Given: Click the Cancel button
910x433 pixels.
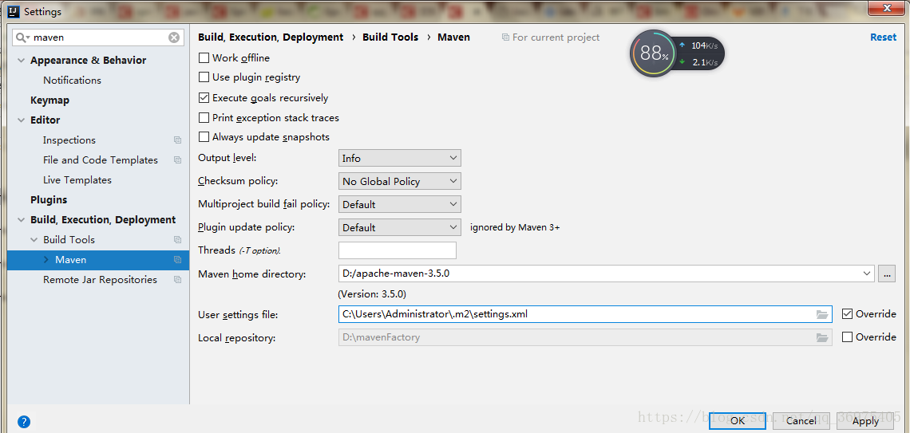Looking at the screenshot, I should pyautogui.click(x=801, y=421).
